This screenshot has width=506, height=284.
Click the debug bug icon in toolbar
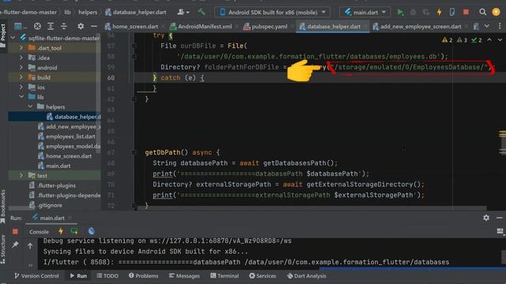[413, 13]
